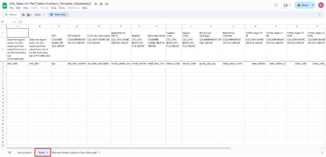Select the start_date cell in column A
Image resolution: width=326 pixels, height=157 pixels.
[18, 63]
